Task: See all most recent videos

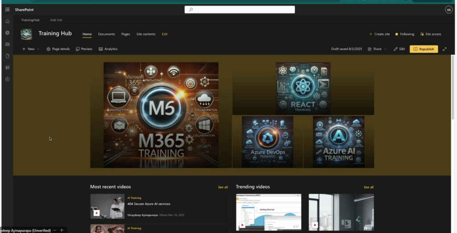Action: [x=223, y=187]
